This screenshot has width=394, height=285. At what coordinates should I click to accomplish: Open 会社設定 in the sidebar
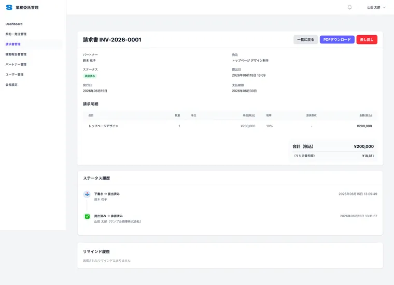(x=11, y=85)
